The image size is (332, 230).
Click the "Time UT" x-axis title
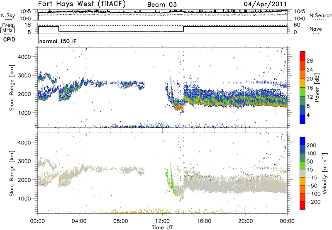[x=162, y=228]
